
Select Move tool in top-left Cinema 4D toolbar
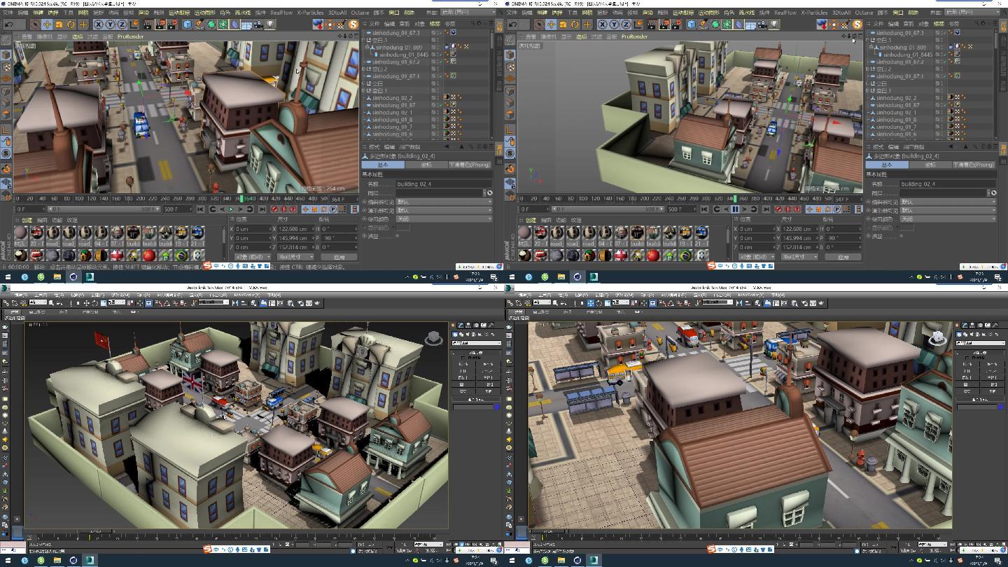pos(46,24)
